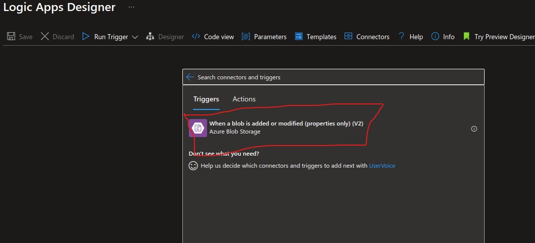Click the Azure Blob Storage purple icon
Screen dimensions: 535x243
[x=198, y=128]
